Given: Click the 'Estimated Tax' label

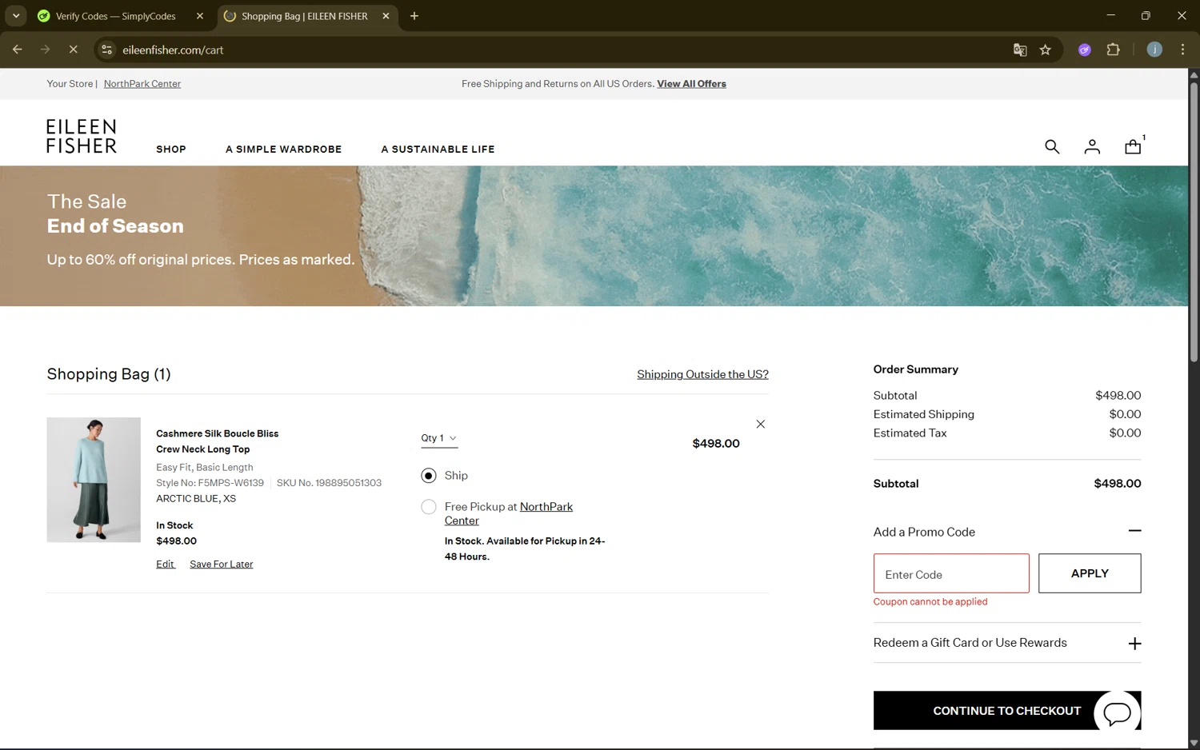Looking at the screenshot, I should pyautogui.click(x=910, y=433).
